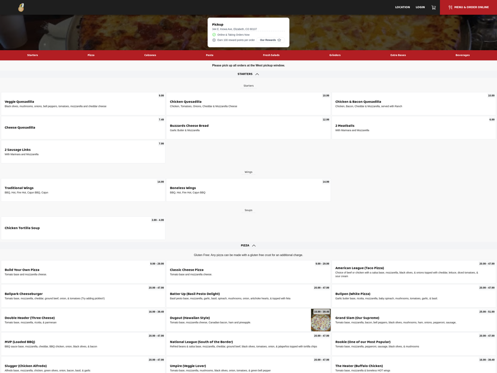
Task: Select Slugger (Chicken Alfredo) pizza
Action: pos(83,365)
